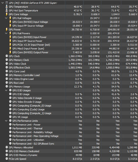This screenshot has width=138, height=162.
Task: Collapse the GPU Rail Powers group
Action: pos(6,33)
